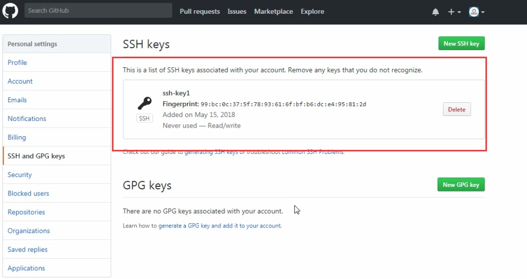Click Explore in the header

(x=312, y=12)
